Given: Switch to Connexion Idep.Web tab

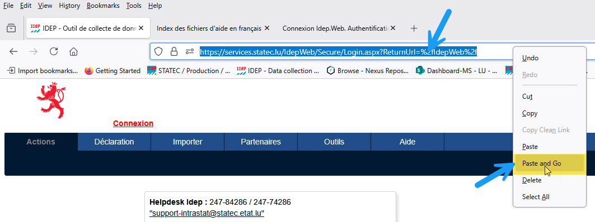Looking at the screenshot, I should [x=335, y=28].
